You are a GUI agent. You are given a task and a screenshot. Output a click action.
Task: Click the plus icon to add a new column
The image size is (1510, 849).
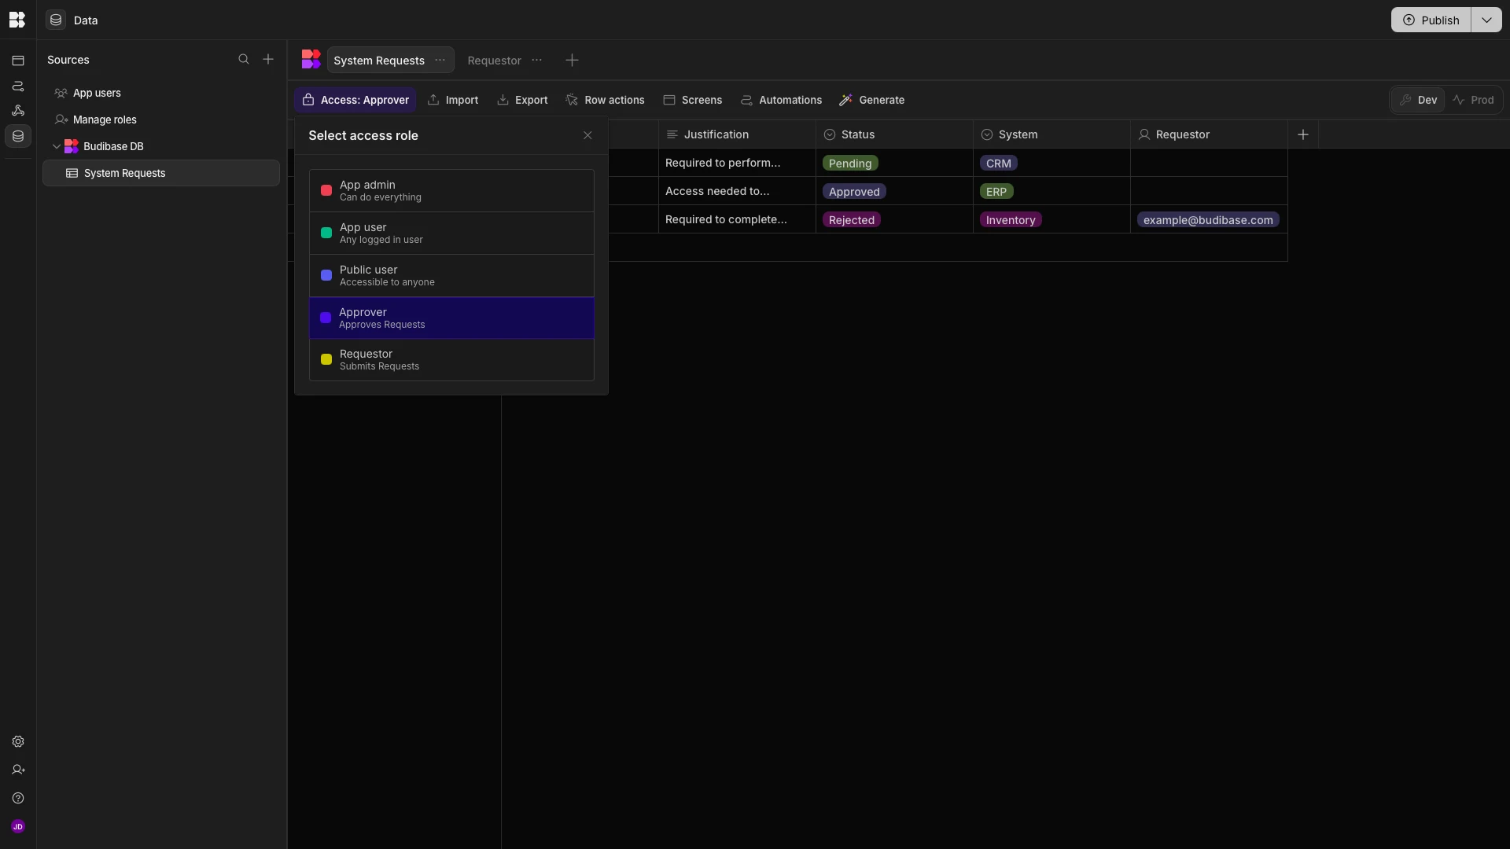pos(1303,134)
